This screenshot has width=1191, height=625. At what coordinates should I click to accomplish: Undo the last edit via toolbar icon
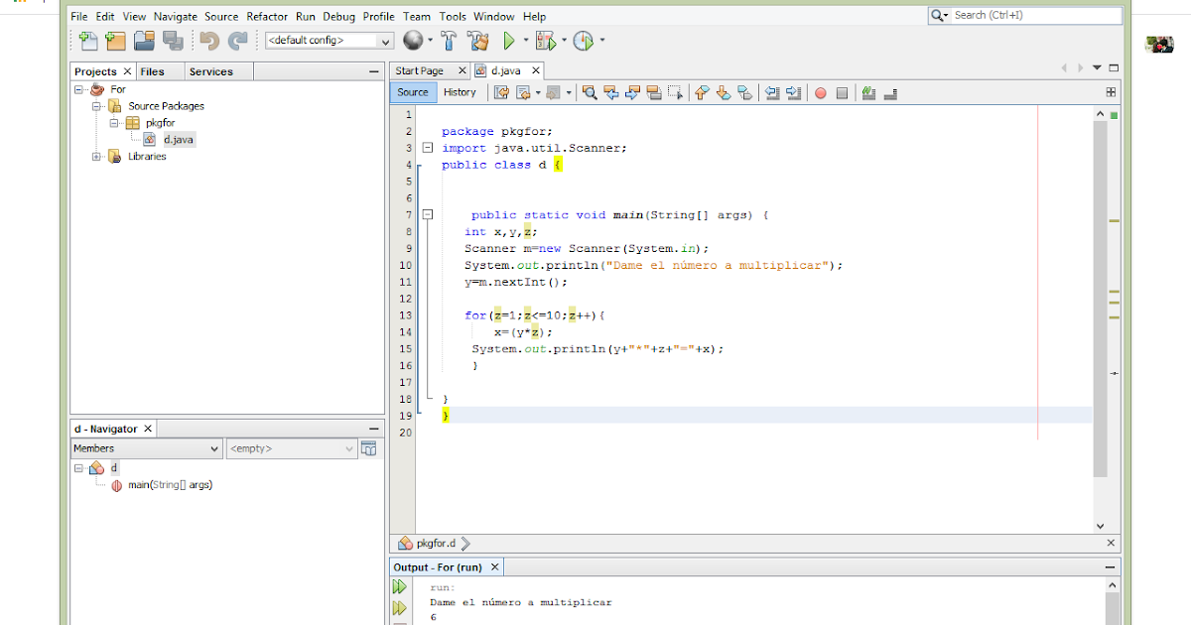click(210, 41)
